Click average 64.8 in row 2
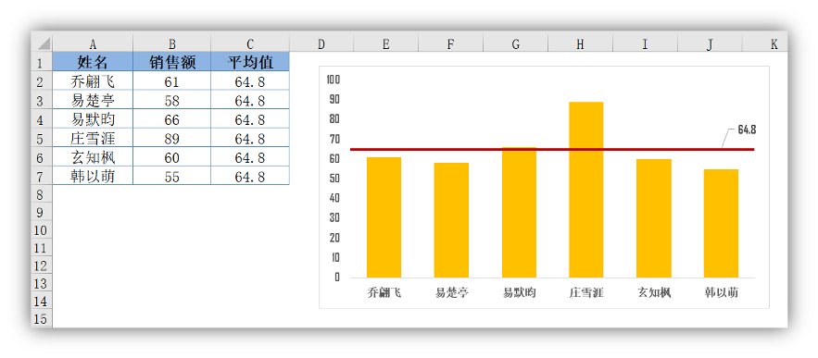Image resolution: width=818 pixels, height=358 pixels. coord(250,81)
